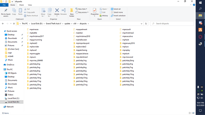Open Explorer help icon
The image size is (205, 115).
click(x=194, y=5)
